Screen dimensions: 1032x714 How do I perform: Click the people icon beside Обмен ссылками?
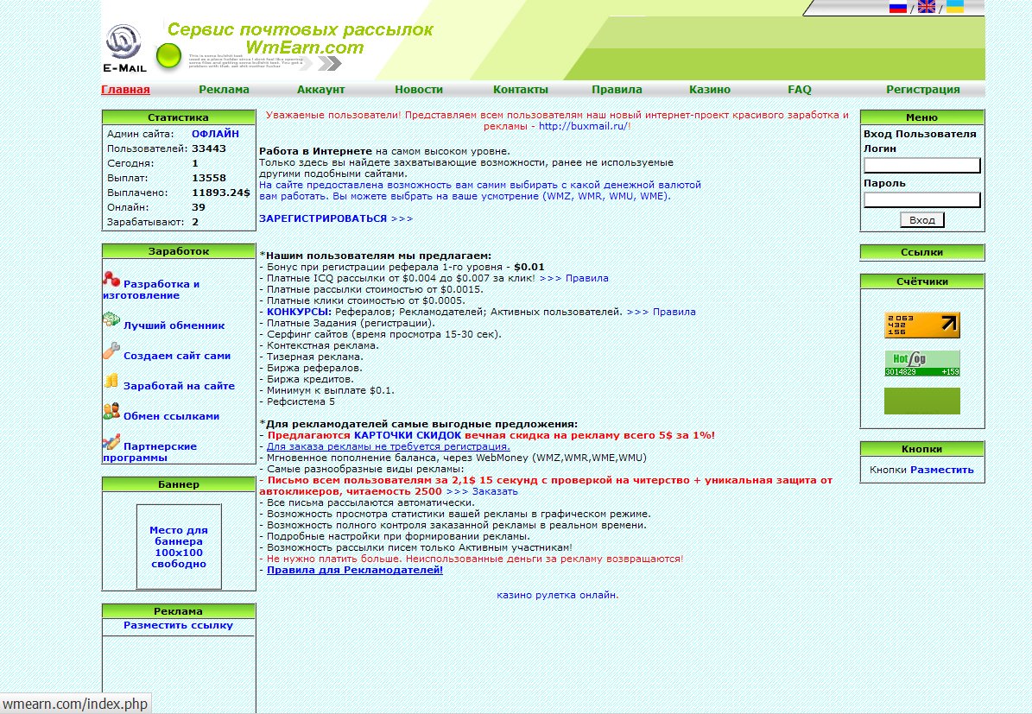111,411
